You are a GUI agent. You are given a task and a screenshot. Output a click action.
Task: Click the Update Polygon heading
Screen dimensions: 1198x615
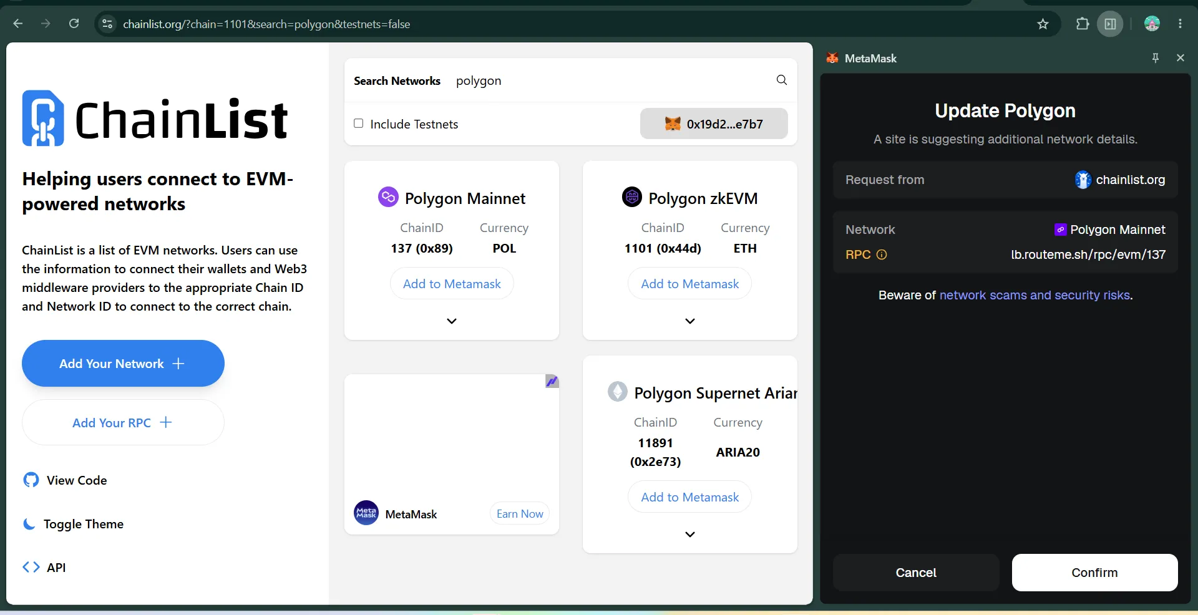pos(1005,110)
